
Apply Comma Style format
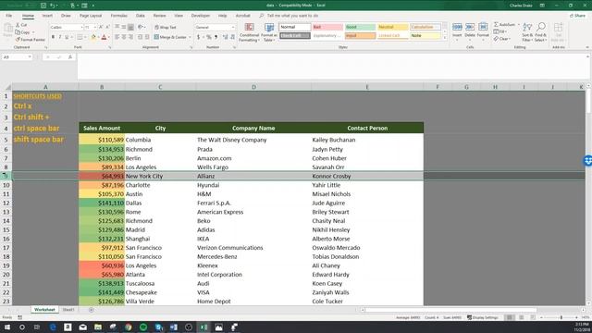click(216, 37)
